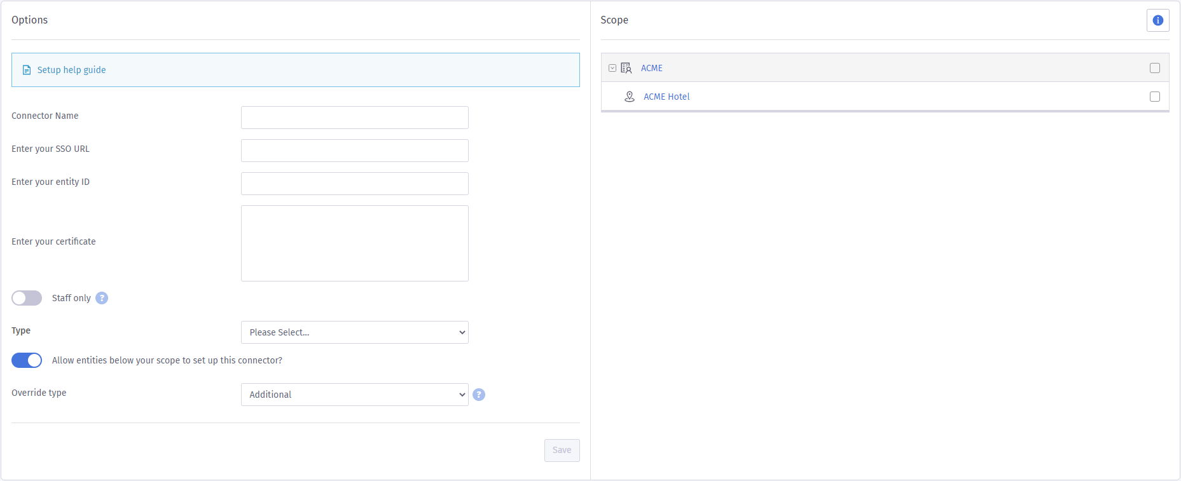Focus the Connector Name input field

(354, 118)
